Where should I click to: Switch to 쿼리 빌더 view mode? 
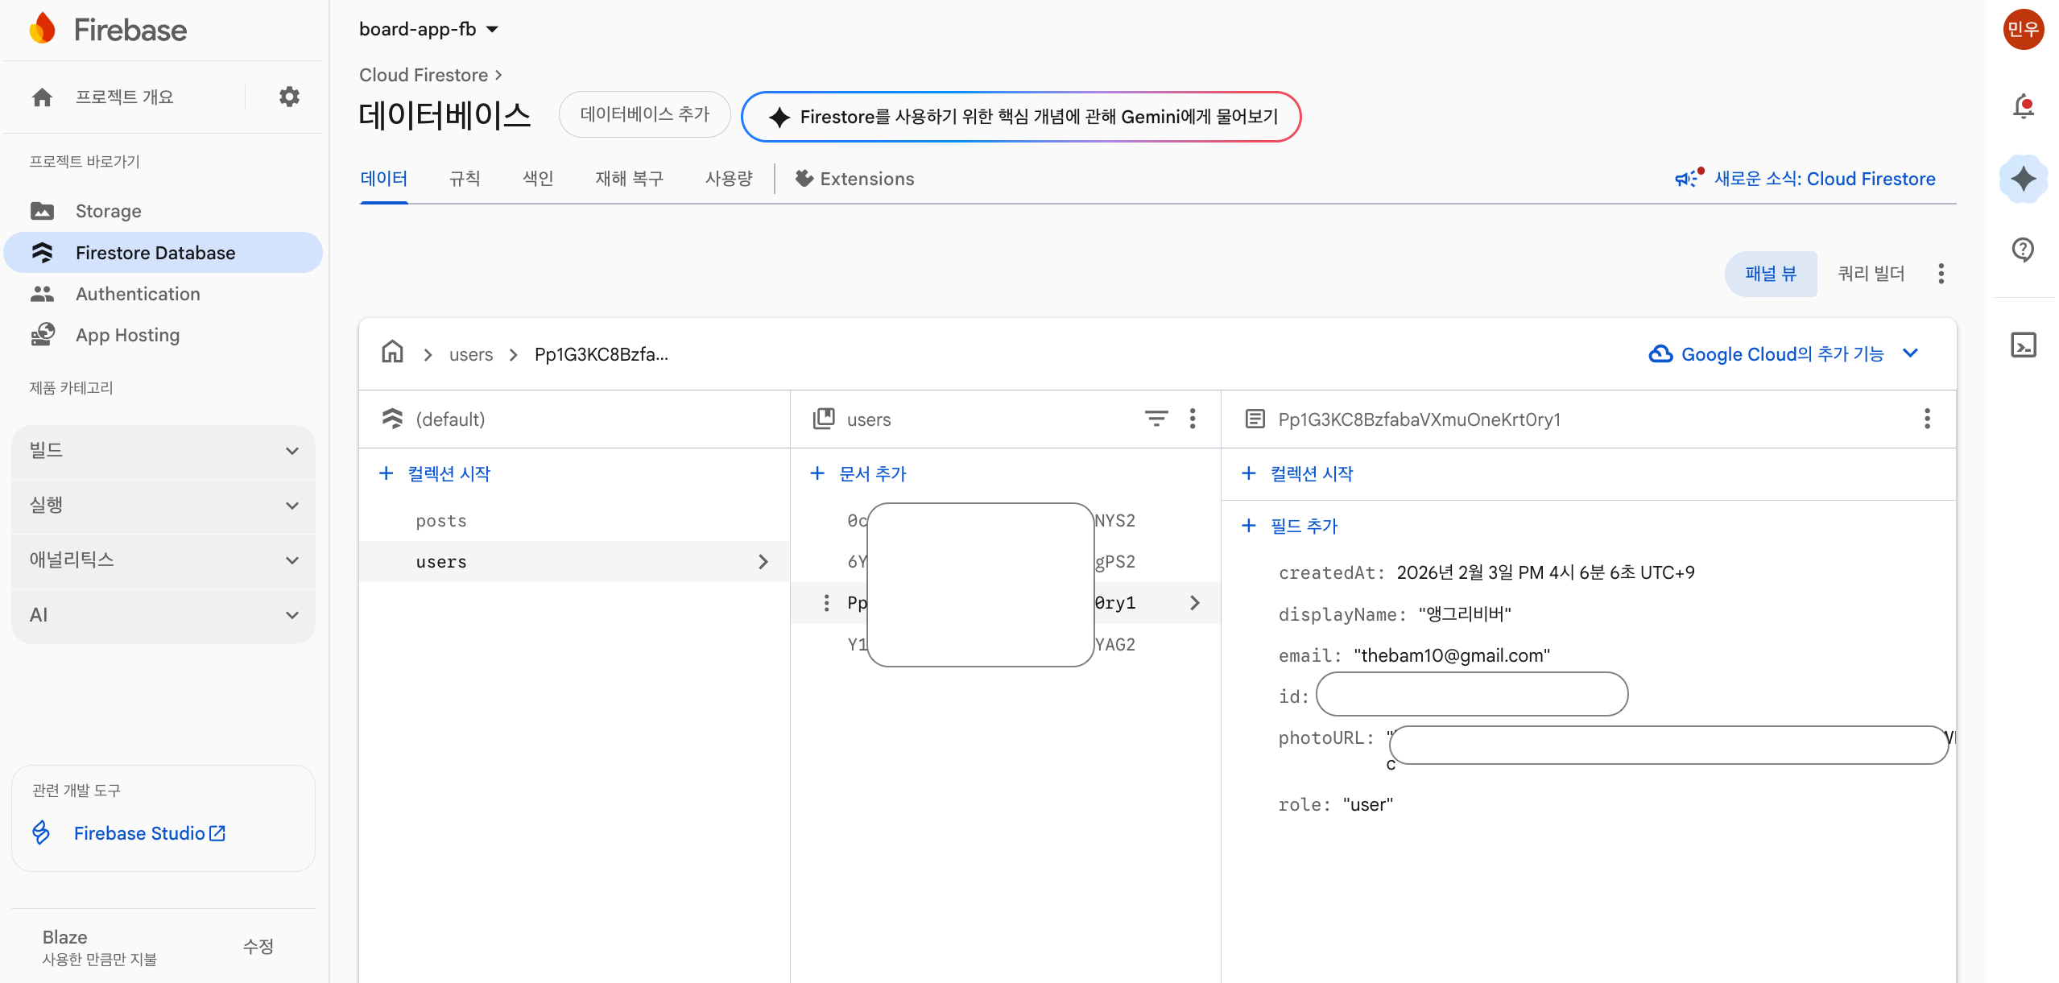click(x=1871, y=274)
